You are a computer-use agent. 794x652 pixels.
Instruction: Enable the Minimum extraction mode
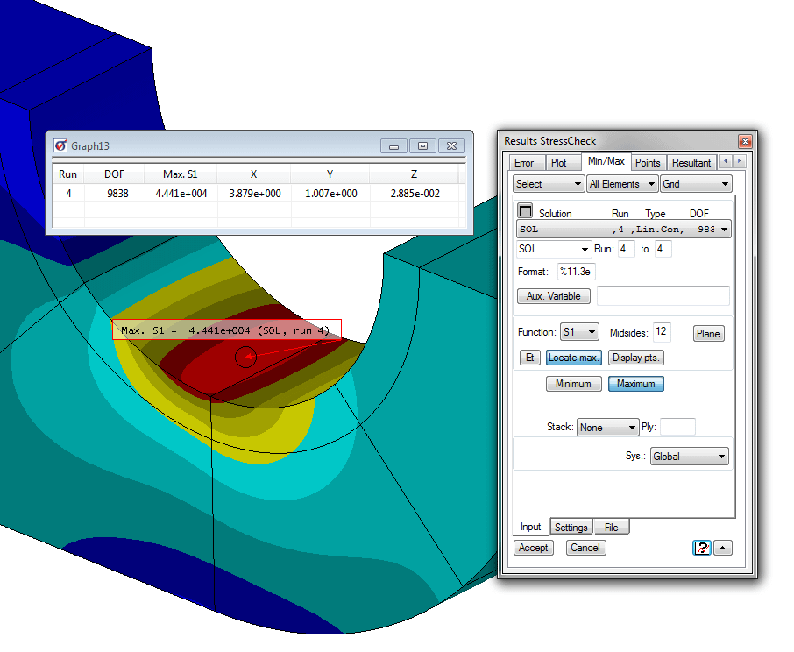click(574, 384)
